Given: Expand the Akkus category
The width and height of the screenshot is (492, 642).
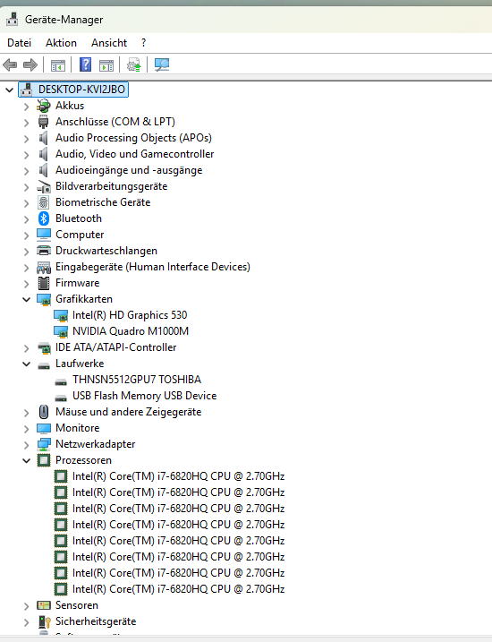Looking at the screenshot, I should [x=27, y=107].
